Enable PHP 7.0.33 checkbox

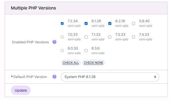pos(62,37)
